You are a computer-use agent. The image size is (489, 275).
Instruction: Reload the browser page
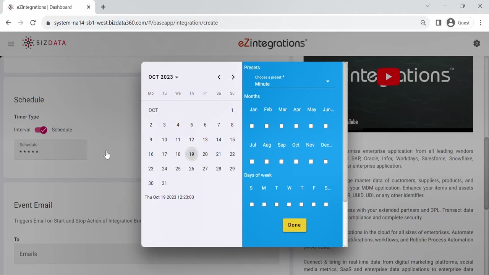click(x=33, y=23)
